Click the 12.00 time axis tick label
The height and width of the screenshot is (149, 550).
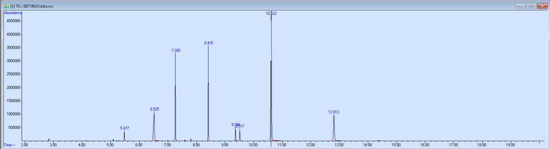click(310, 145)
